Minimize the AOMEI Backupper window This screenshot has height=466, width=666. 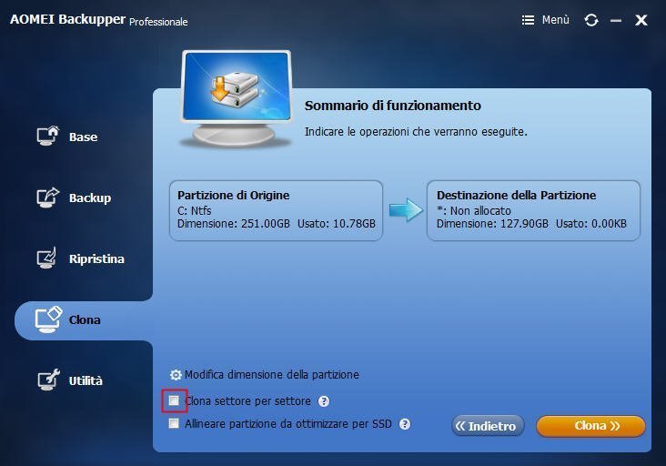[x=616, y=20]
